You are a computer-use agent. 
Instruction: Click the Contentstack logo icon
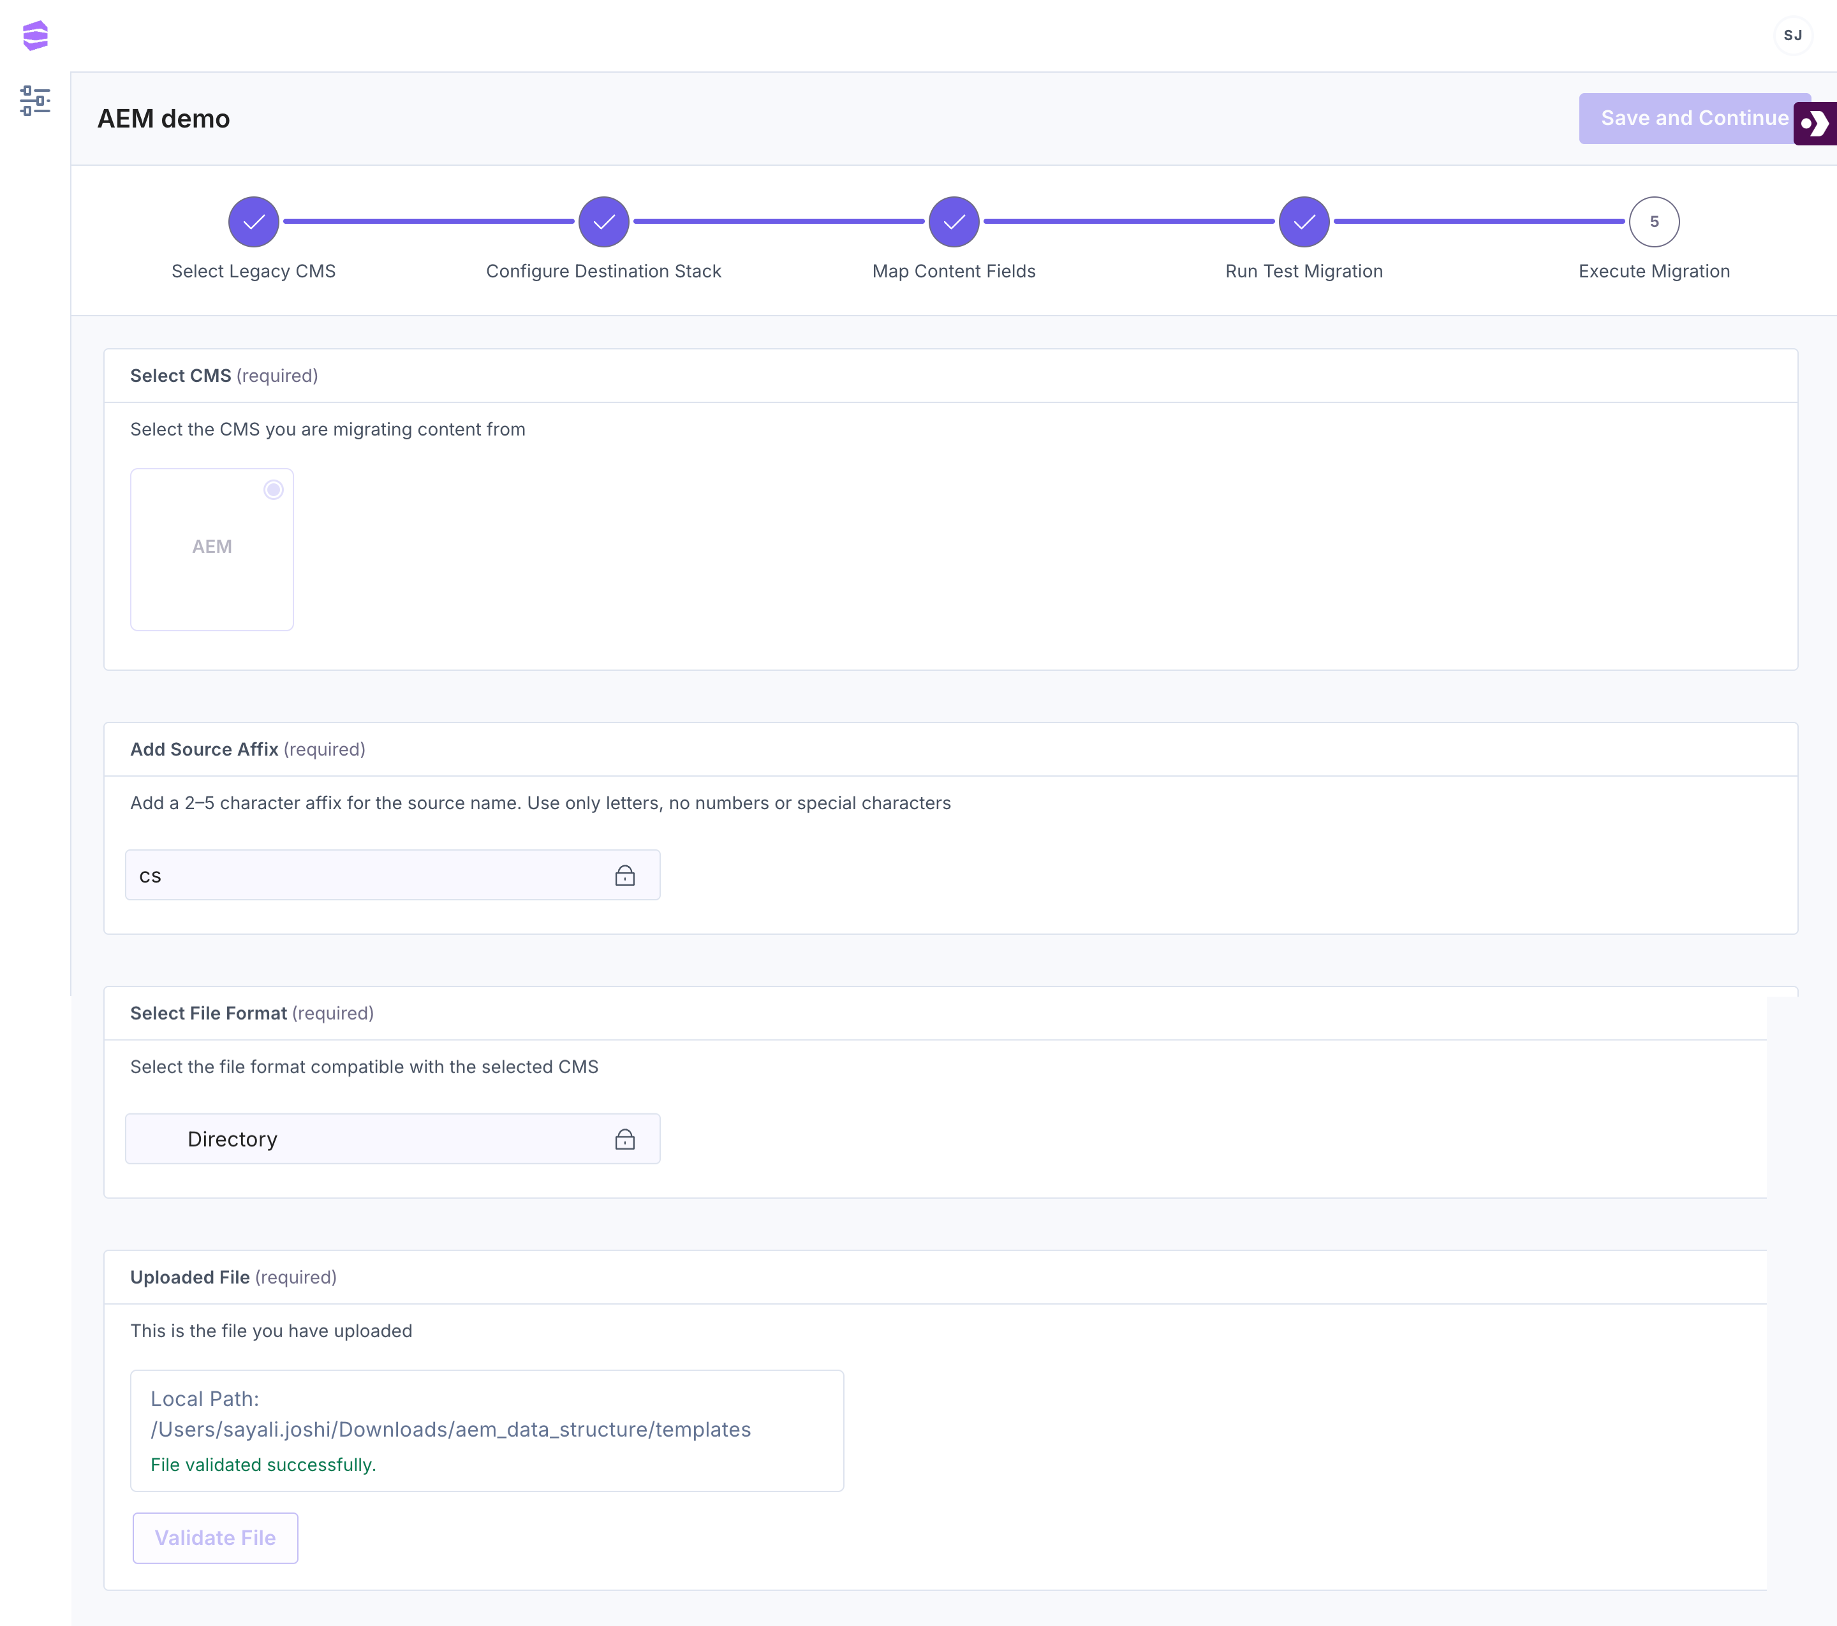(35, 36)
